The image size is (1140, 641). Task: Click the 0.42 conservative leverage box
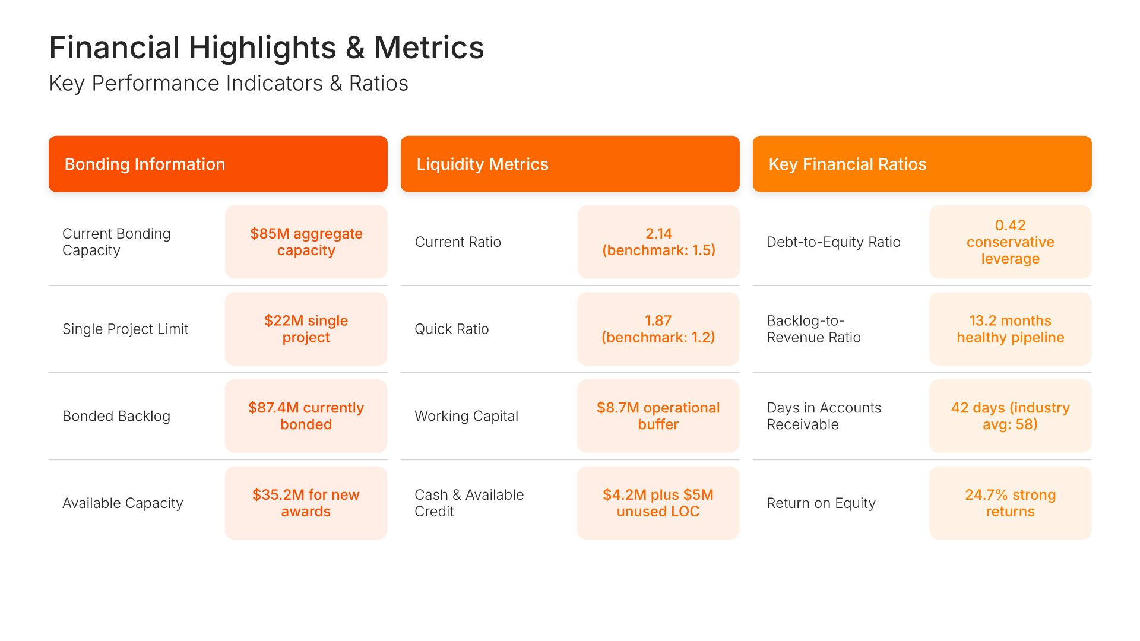[1010, 242]
